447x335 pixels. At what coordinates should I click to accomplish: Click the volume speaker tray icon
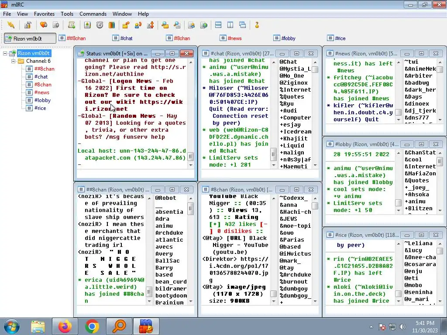pos(402,327)
